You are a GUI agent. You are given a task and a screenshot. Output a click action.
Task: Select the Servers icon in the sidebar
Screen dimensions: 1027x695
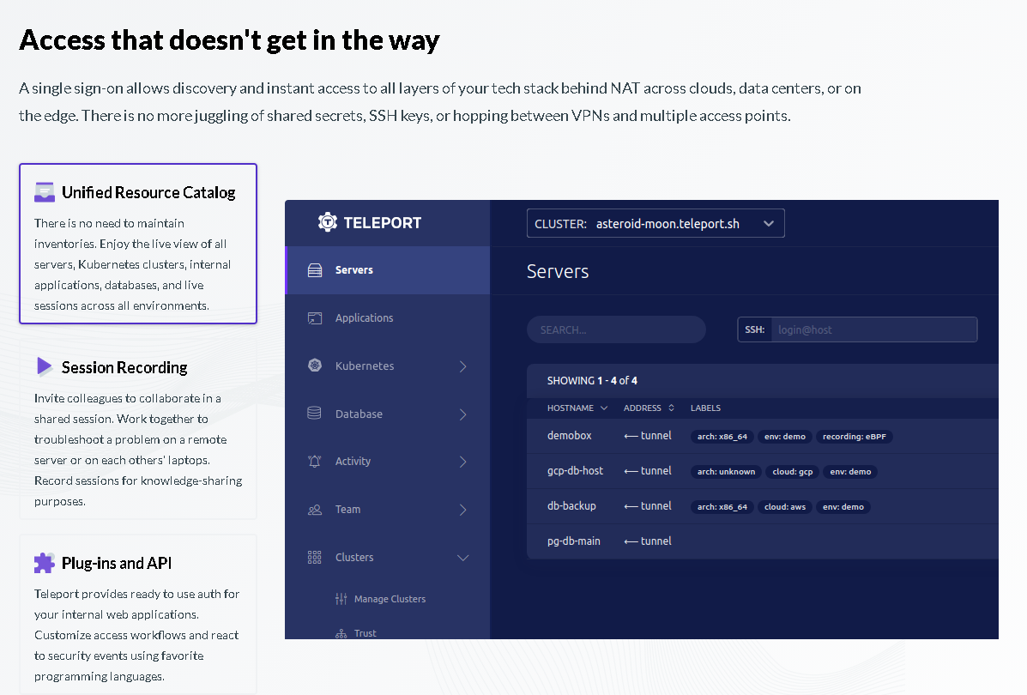pyautogui.click(x=314, y=269)
